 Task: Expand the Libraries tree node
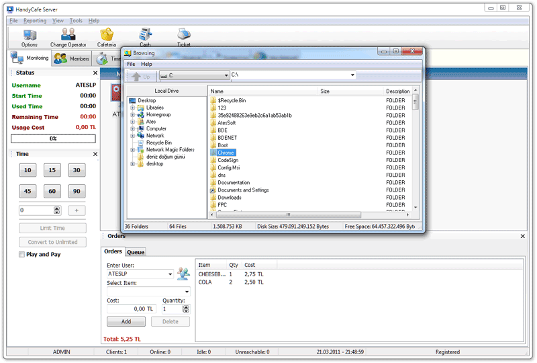tap(133, 108)
